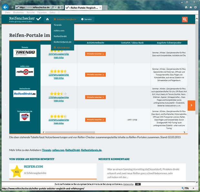Open 13 Erfahrungsberichte link for ReifenDirekt
200x192 pixels.
point(59,97)
